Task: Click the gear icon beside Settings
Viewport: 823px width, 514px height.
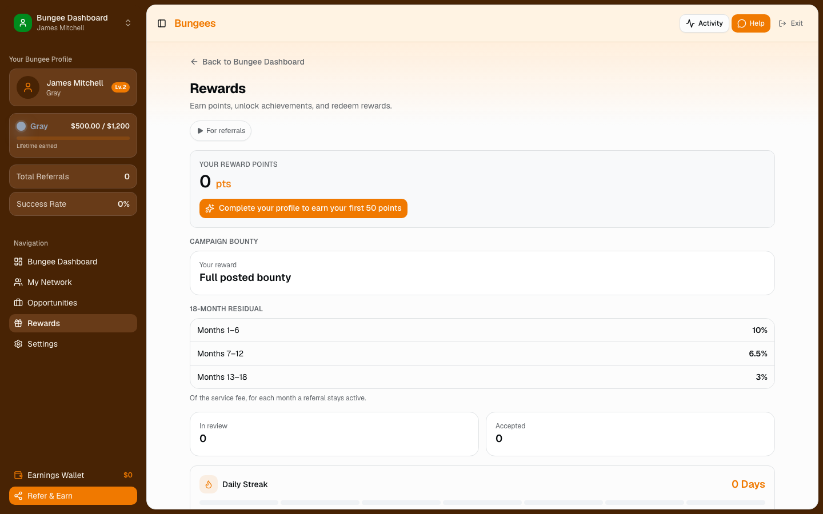Action: 18,344
